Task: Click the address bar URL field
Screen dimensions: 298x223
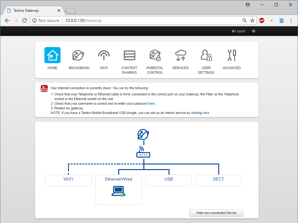Action: click(143, 20)
